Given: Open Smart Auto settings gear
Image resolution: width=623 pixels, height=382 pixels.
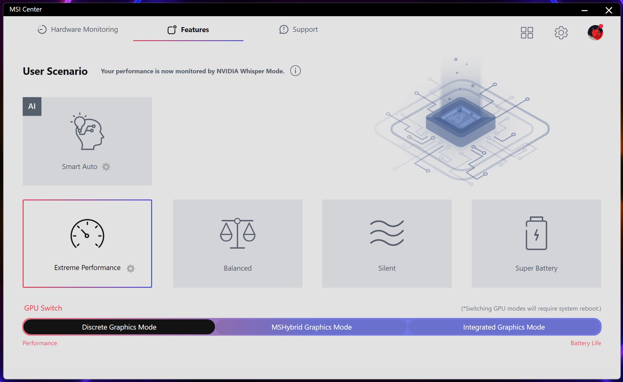Looking at the screenshot, I should pyautogui.click(x=106, y=167).
